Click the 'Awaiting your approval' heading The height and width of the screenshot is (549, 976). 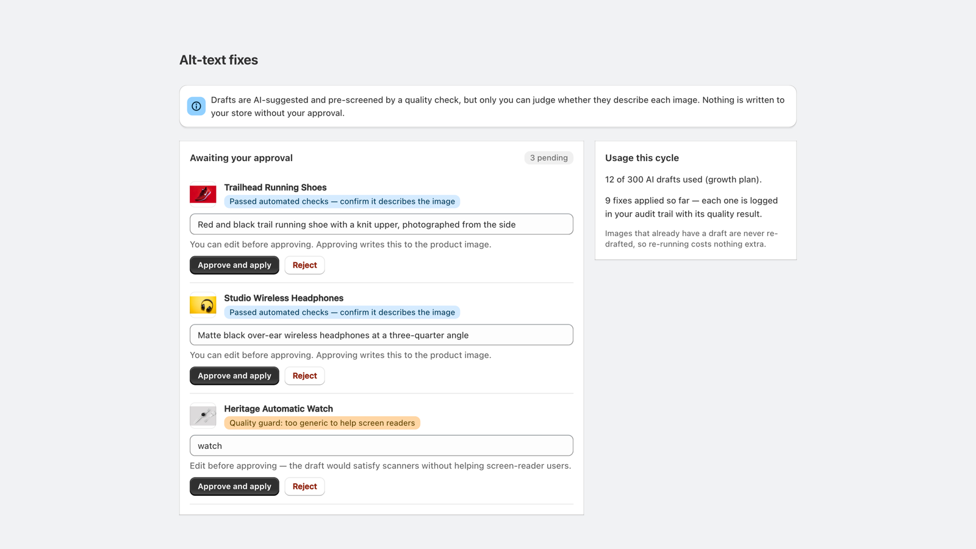click(241, 158)
